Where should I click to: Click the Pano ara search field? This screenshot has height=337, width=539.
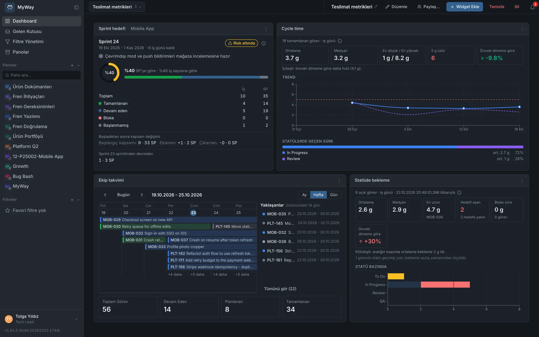(42, 75)
